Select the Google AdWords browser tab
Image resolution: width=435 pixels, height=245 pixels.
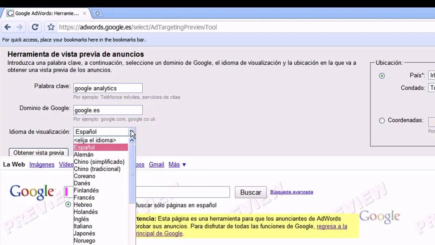coord(47,13)
